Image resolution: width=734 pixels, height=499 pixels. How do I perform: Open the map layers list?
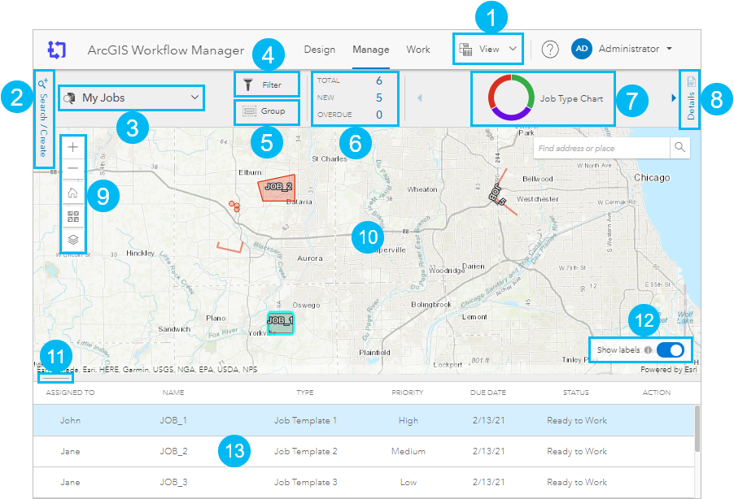click(73, 238)
